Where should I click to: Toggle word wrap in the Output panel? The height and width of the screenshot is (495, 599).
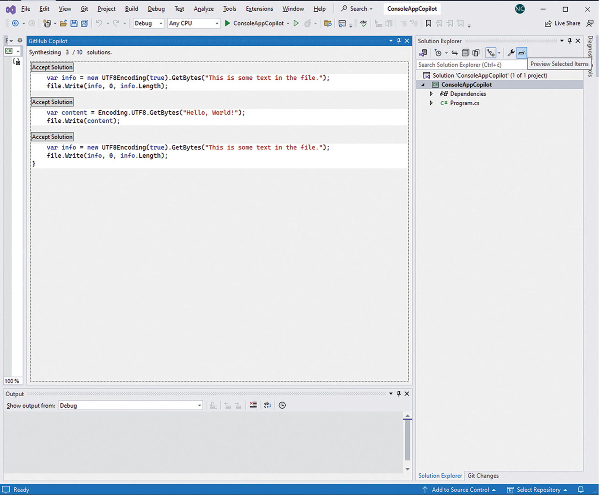tap(268, 405)
